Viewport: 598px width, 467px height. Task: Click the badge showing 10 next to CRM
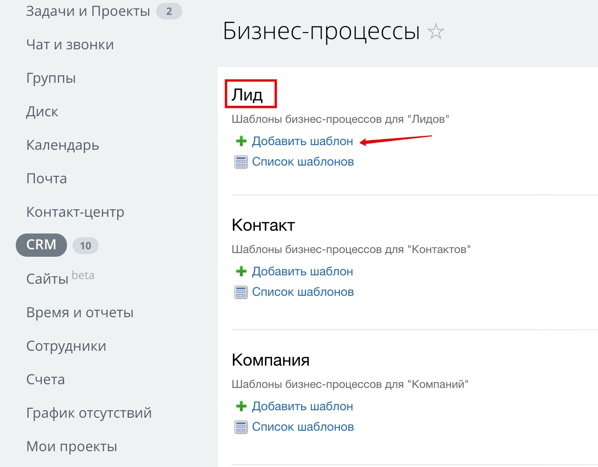pyautogui.click(x=85, y=245)
